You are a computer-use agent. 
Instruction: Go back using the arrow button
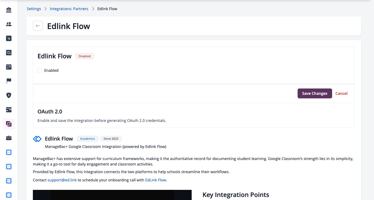point(38,26)
